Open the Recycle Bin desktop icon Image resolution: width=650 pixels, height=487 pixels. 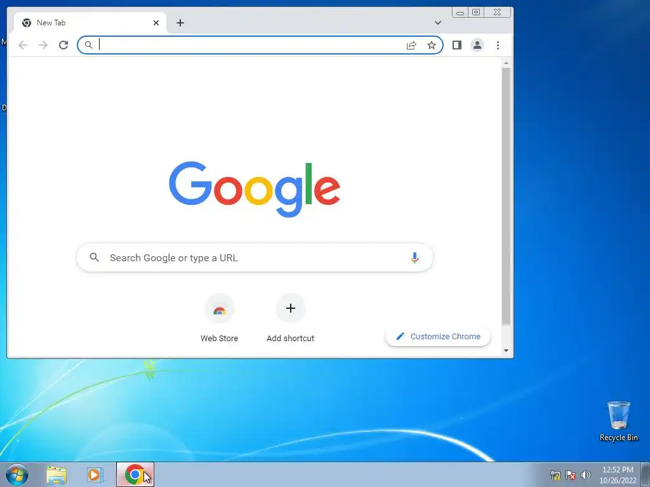coord(618,421)
